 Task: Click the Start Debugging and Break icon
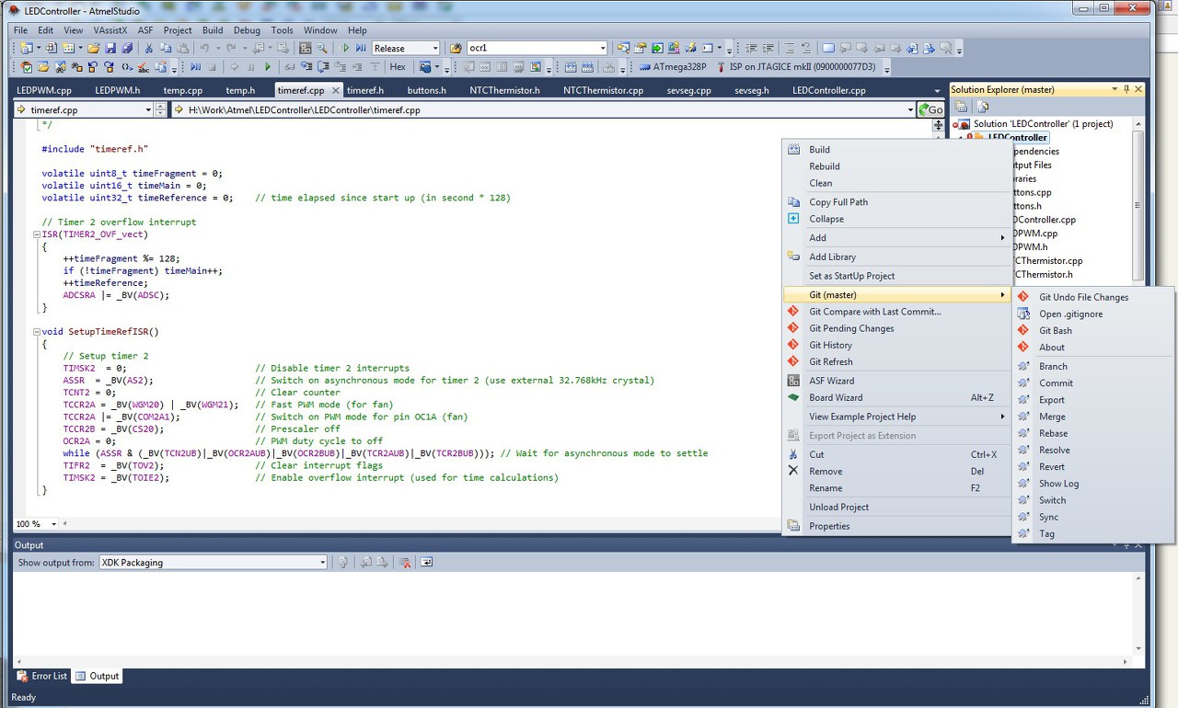(361, 48)
